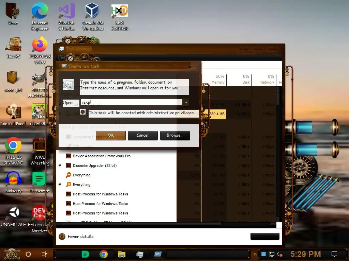
Task: Open File Explorer from taskbar
Action: [x=122, y=254]
